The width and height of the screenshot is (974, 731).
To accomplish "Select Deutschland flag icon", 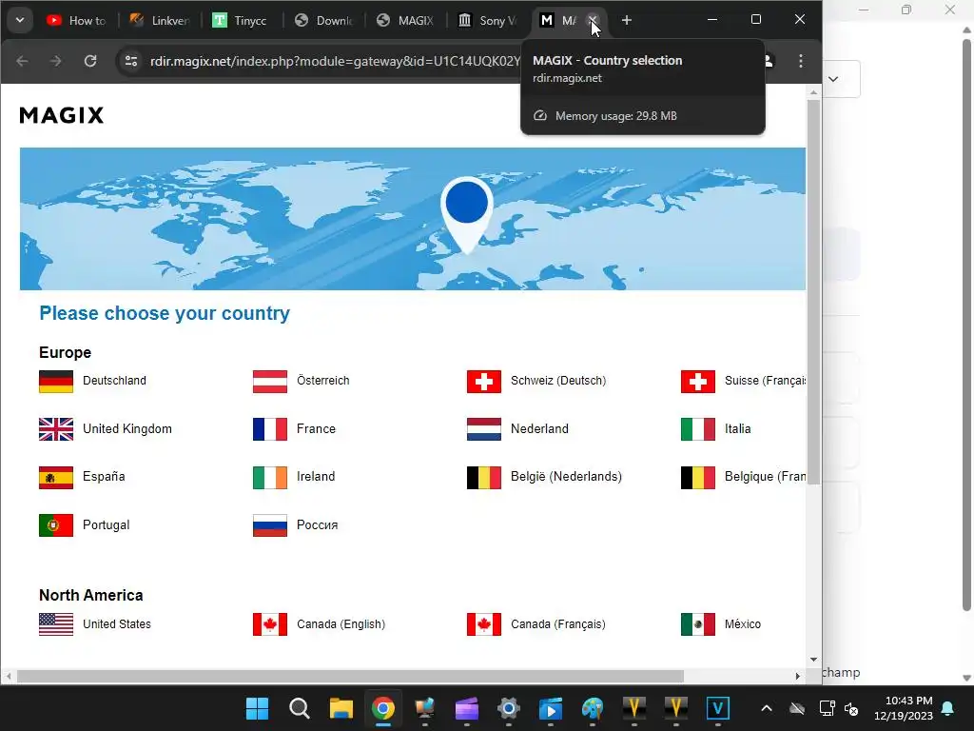I will tap(56, 381).
